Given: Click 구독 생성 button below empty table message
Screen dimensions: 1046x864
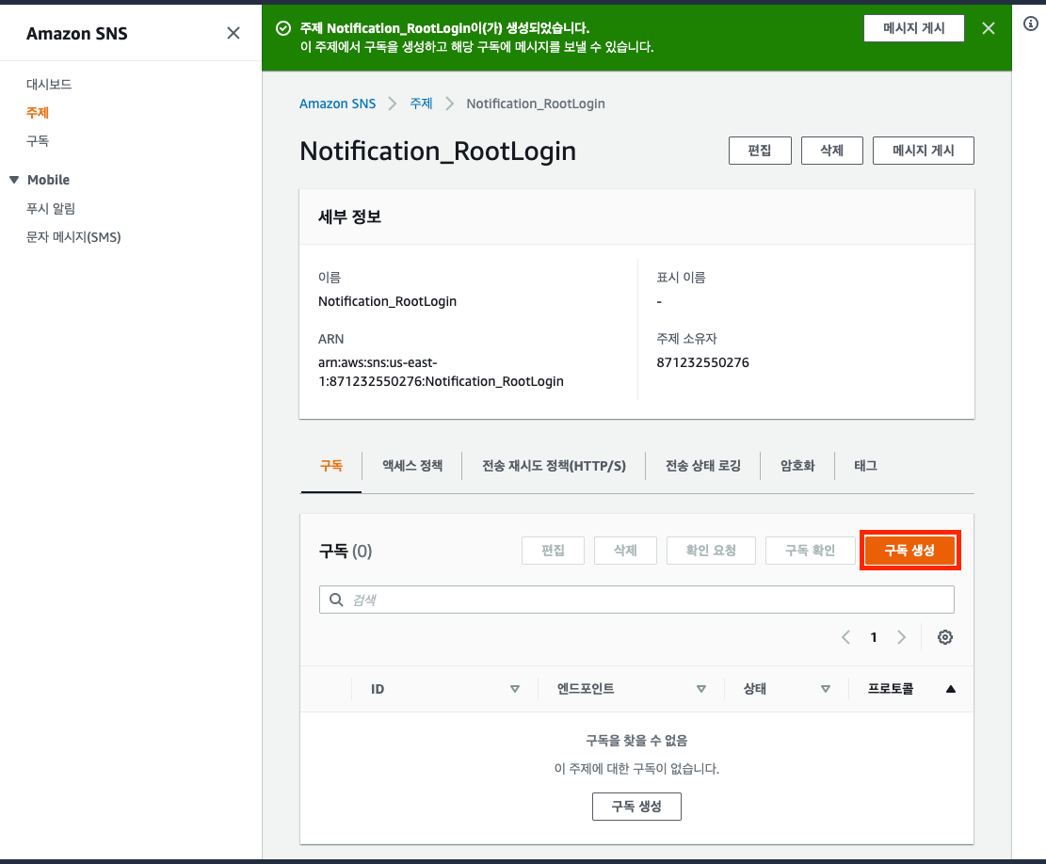Looking at the screenshot, I should click(636, 807).
